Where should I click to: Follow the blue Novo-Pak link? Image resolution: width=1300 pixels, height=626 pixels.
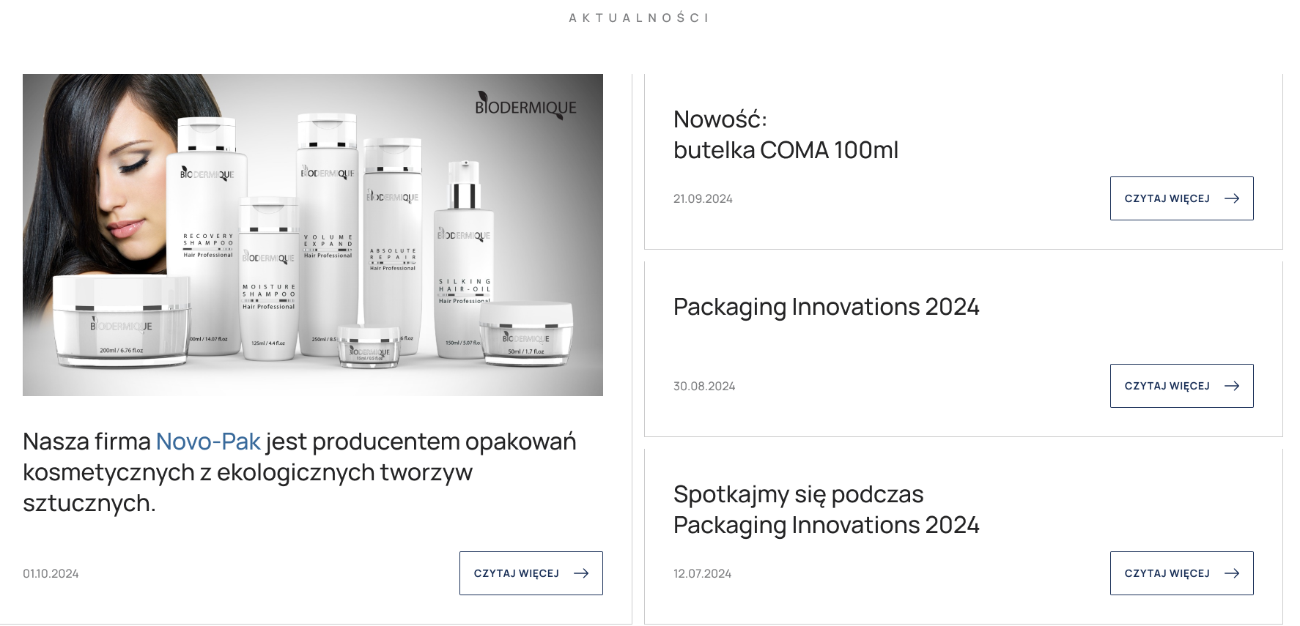(208, 441)
